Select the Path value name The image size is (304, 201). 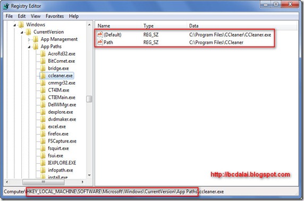(108, 43)
